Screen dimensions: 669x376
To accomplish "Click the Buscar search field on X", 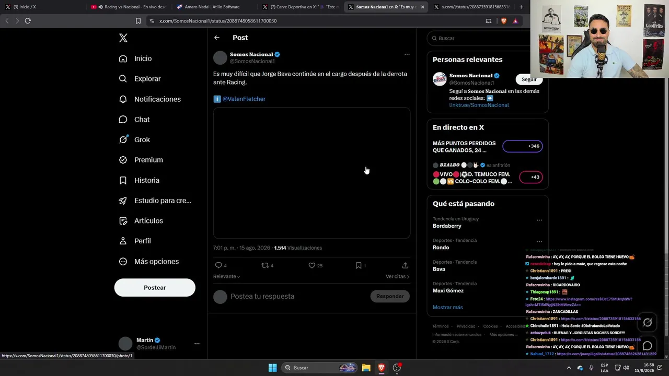I will click(487, 38).
